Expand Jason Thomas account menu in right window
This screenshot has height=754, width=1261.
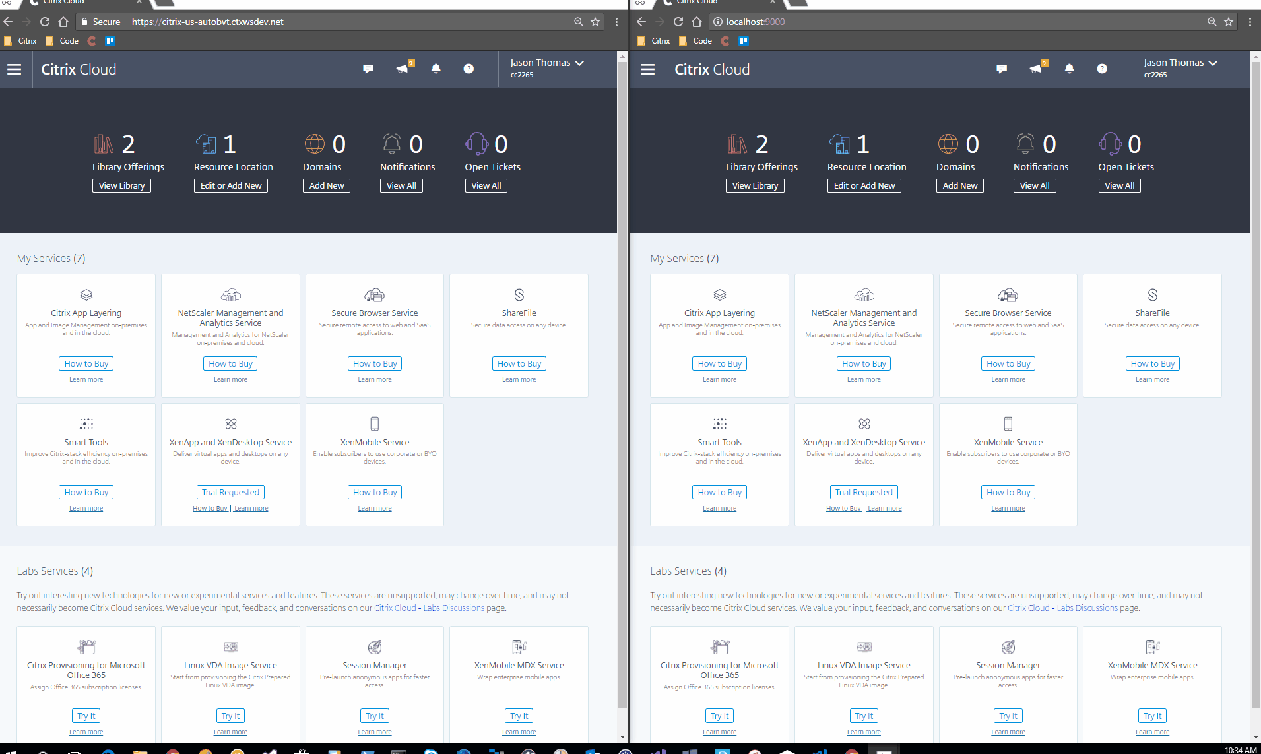coord(1180,63)
